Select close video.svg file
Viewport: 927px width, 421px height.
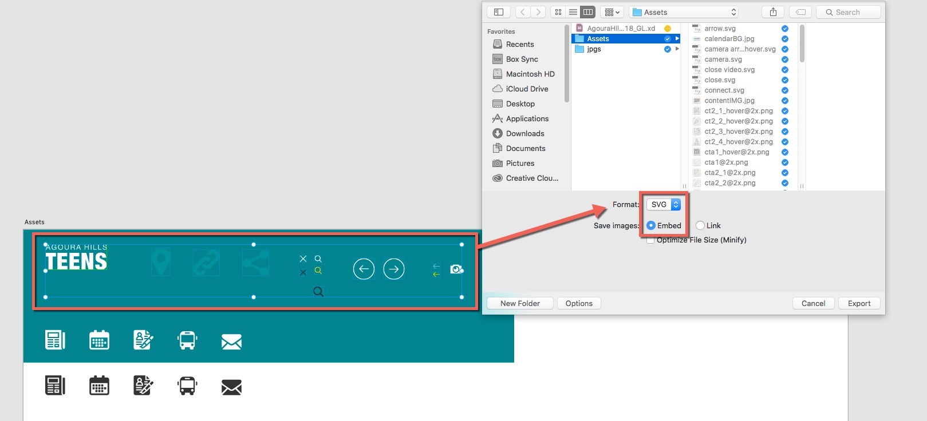[x=729, y=69]
